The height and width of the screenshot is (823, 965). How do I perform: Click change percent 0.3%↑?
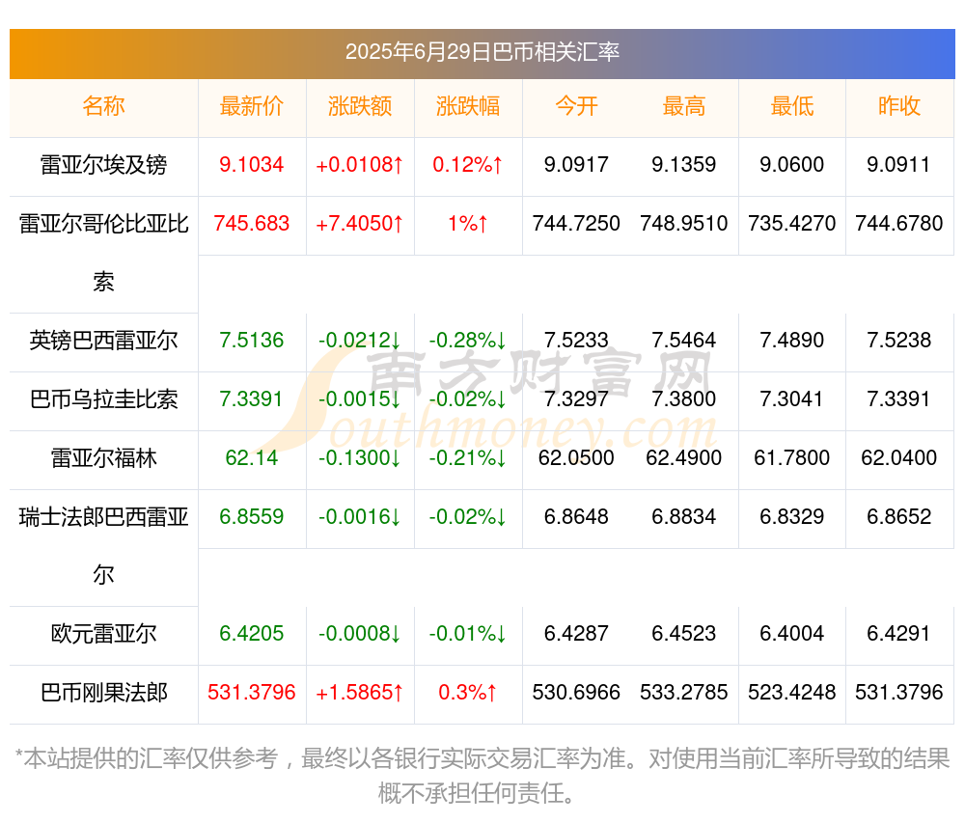click(468, 693)
